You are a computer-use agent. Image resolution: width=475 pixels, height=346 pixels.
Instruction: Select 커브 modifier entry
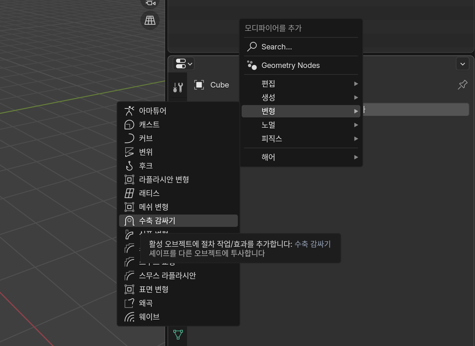pos(178,138)
